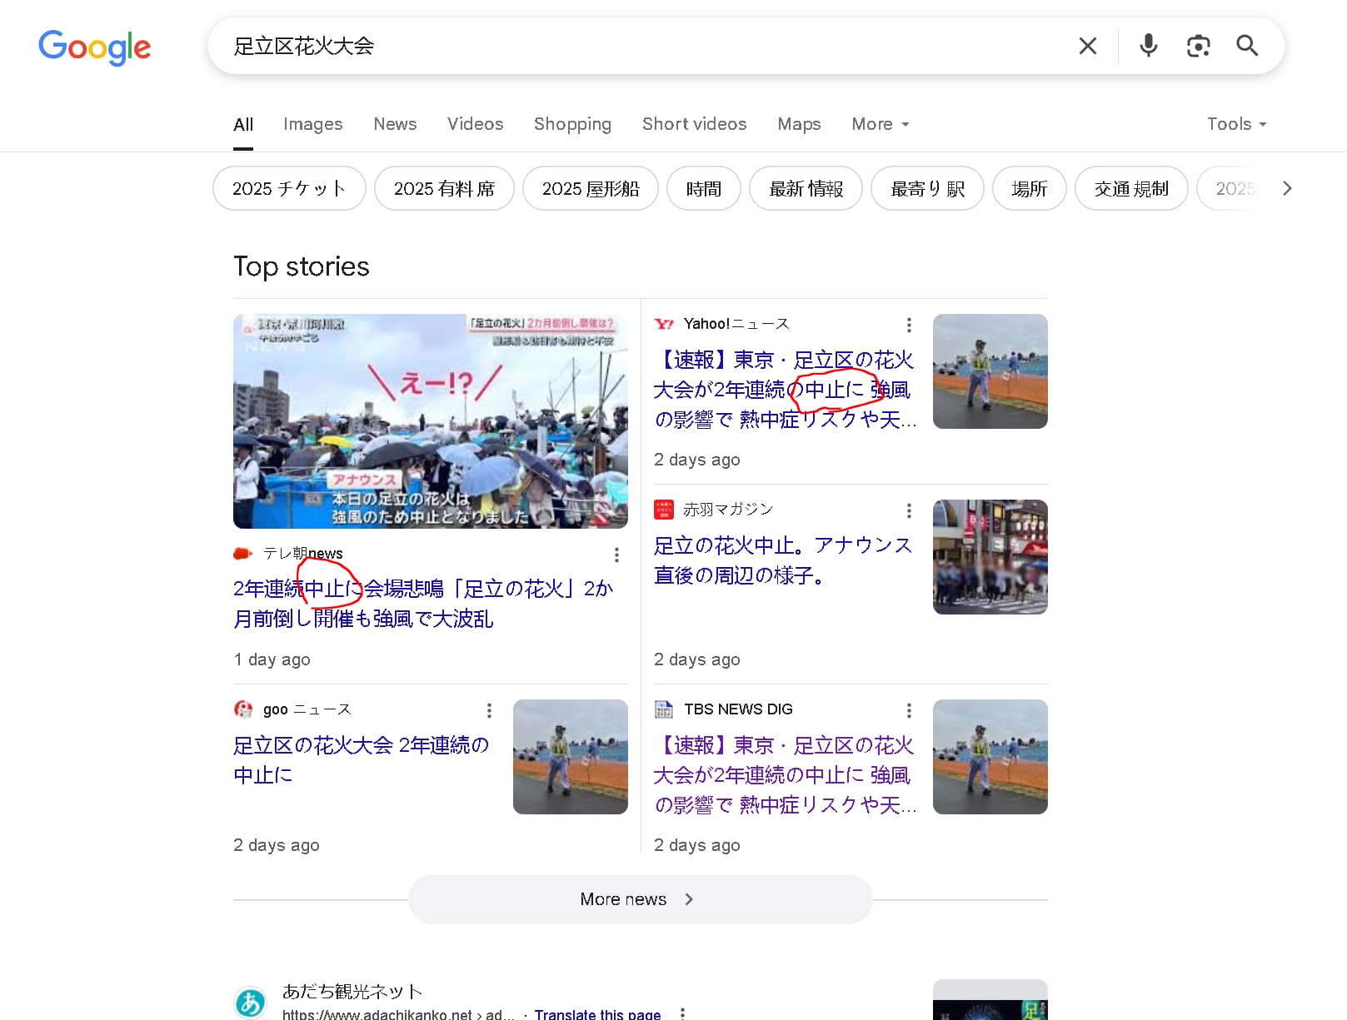Switch to the Images tab
This screenshot has height=1020, width=1347.
point(312,124)
